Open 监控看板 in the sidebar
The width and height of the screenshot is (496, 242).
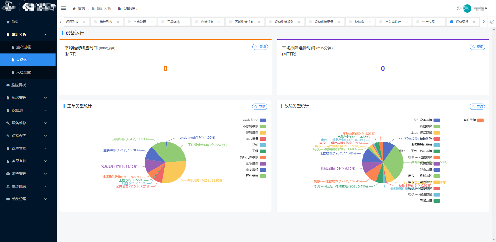tap(28, 85)
